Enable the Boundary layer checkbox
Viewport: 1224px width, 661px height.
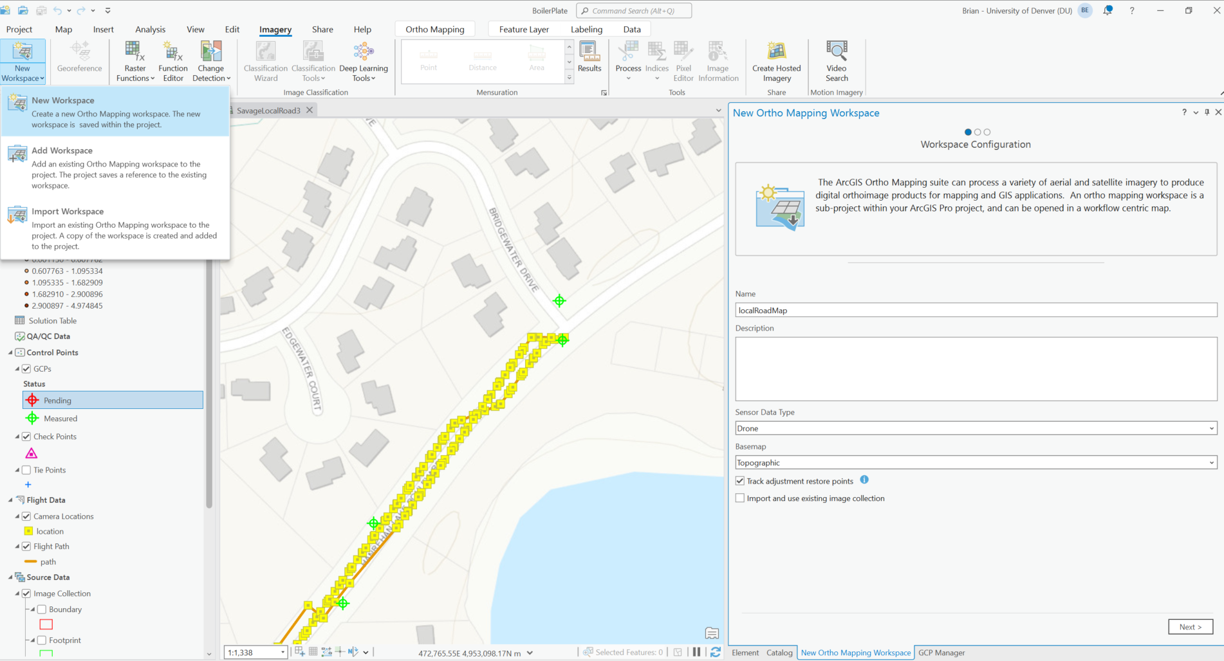pyautogui.click(x=42, y=610)
